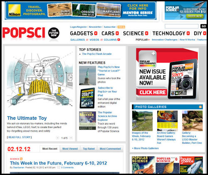The image size is (208, 175).
Task: Open Subscribe to PopSci+ on iPad link
Action: [107, 91]
